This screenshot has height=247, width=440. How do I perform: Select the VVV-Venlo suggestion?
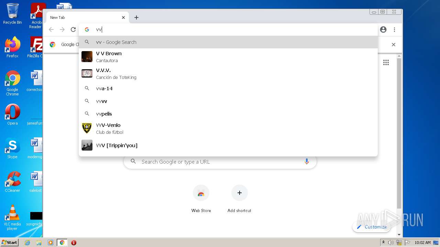(x=228, y=128)
